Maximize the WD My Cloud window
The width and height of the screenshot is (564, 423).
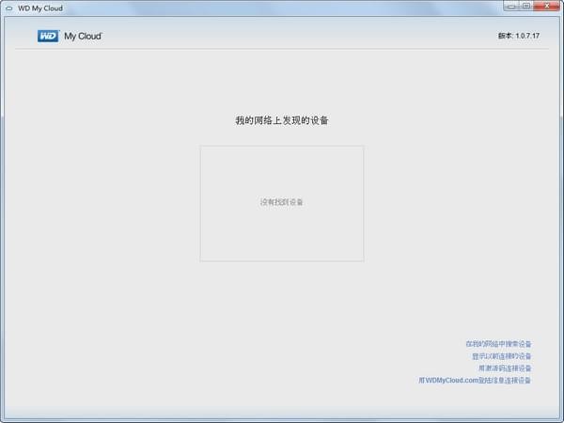pyautogui.click(x=526, y=6)
